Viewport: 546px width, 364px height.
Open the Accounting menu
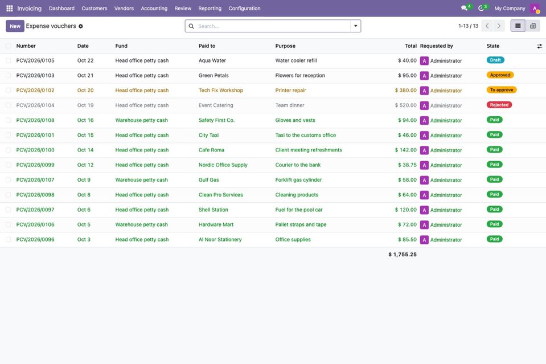154,9
